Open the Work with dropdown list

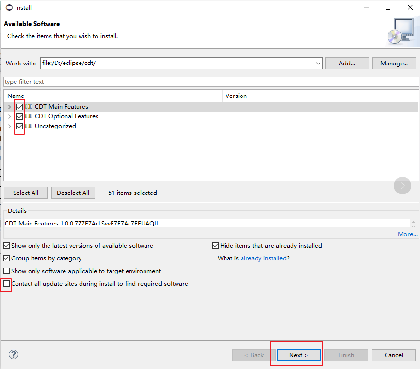[318, 63]
